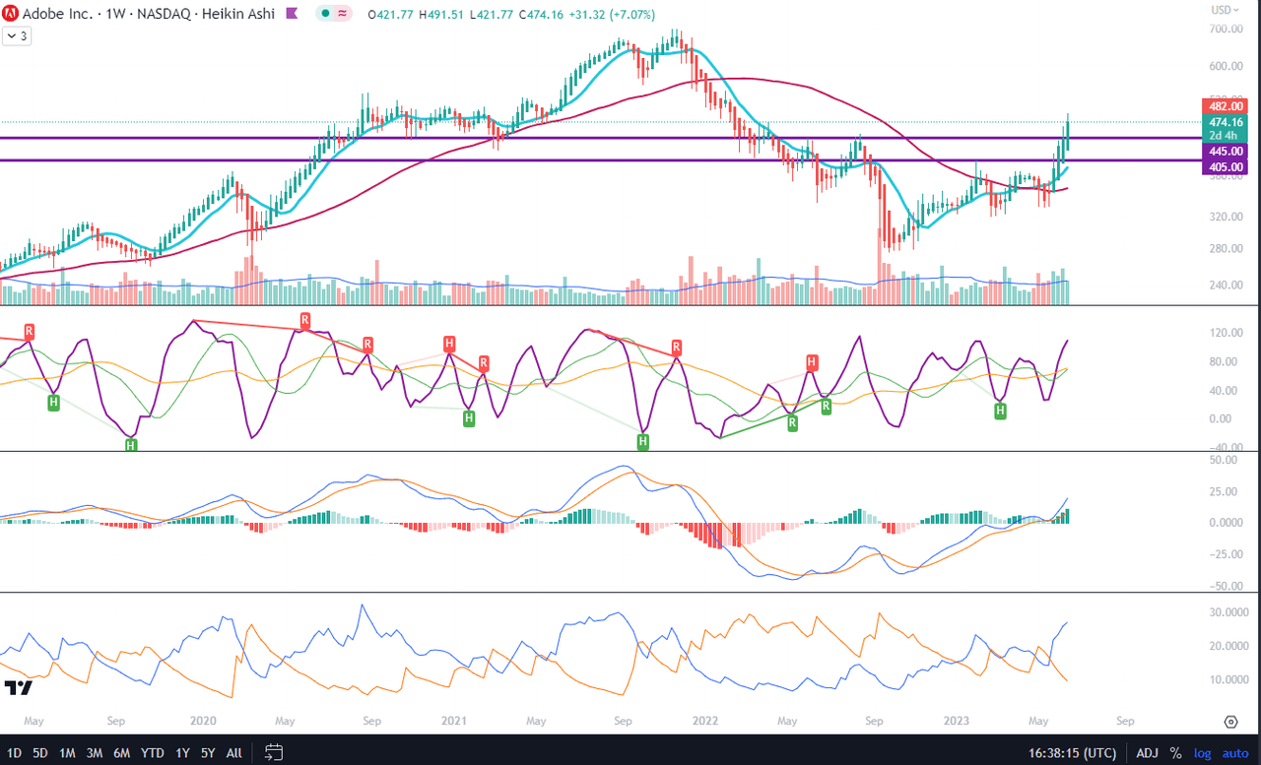Open the Go to date calendar icon
1261x765 pixels.
(275, 752)
